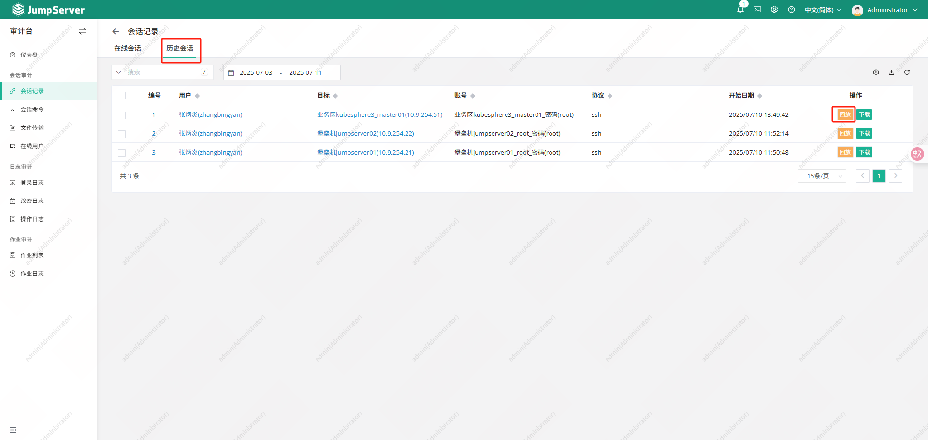928x440 pixels.
Task: Open 改密日志 in sidebar
Action: pyautogui.click(x=48, y=201)
